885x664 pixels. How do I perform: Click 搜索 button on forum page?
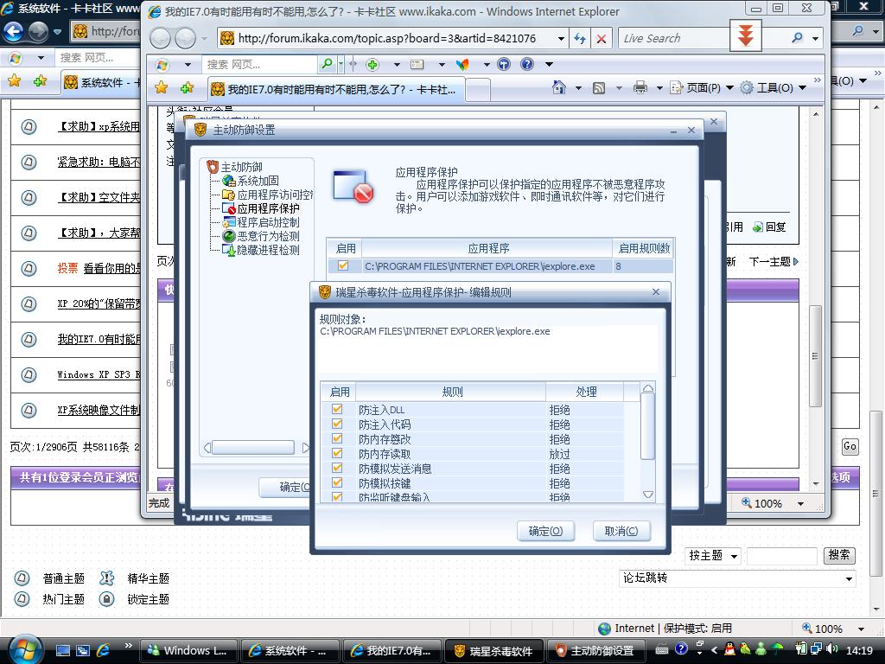838,555
